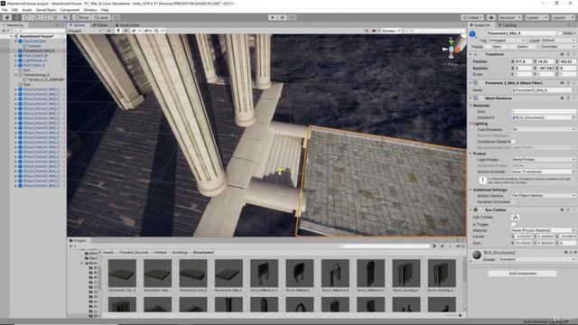Collapse TerrainGroup_0 in hierarchy
Viewport: 578px width, 325px height.
coord(16,75)
